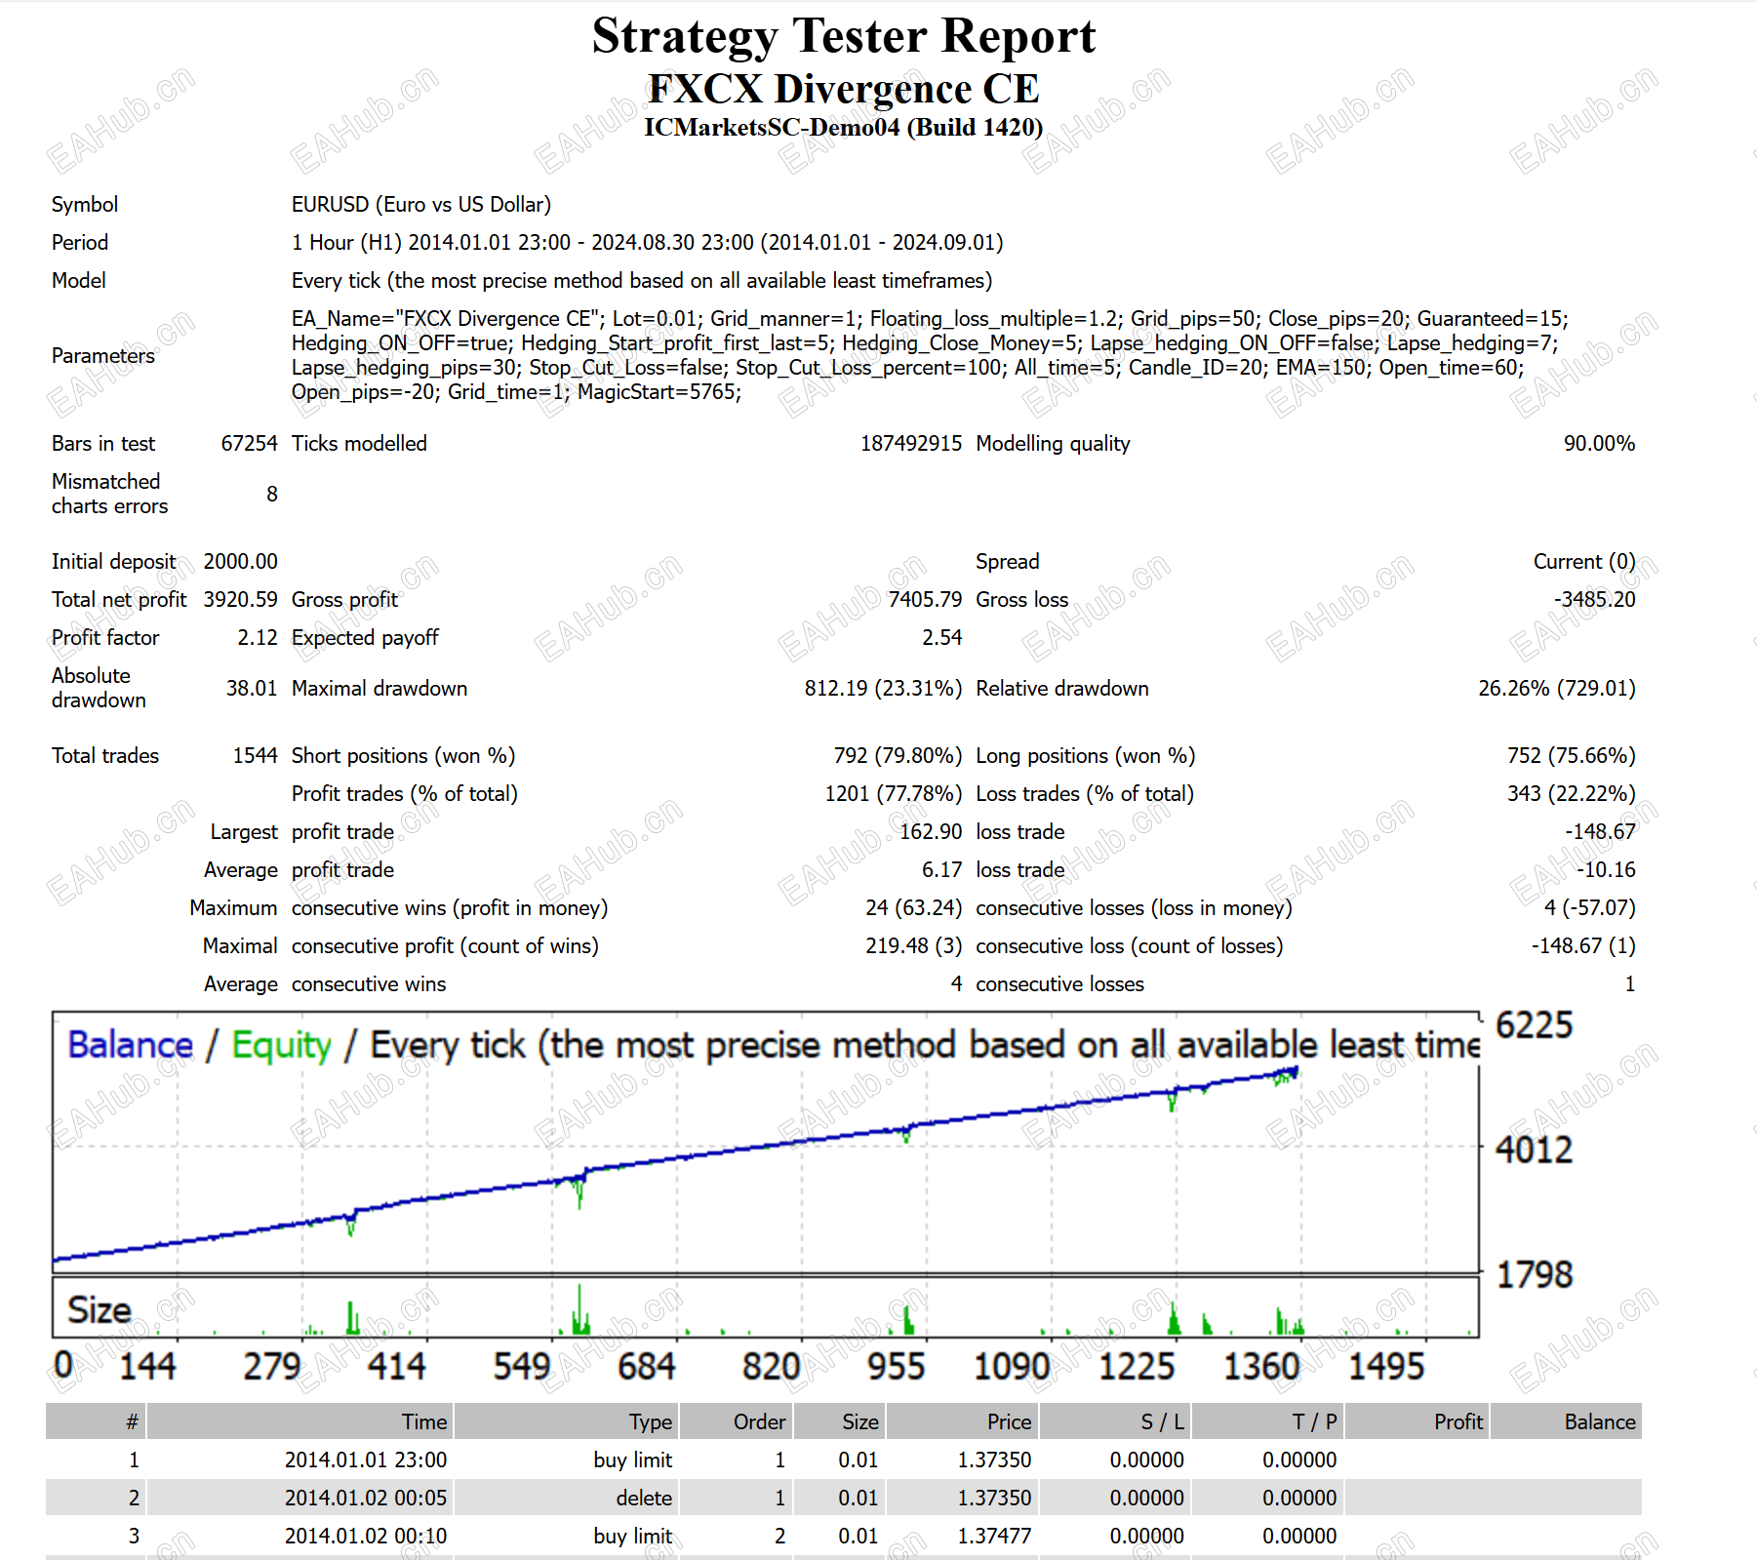Select Average profit trade value 6.17
The height and width of the screenshot is (1560, 1757).
tap(942, 869)
